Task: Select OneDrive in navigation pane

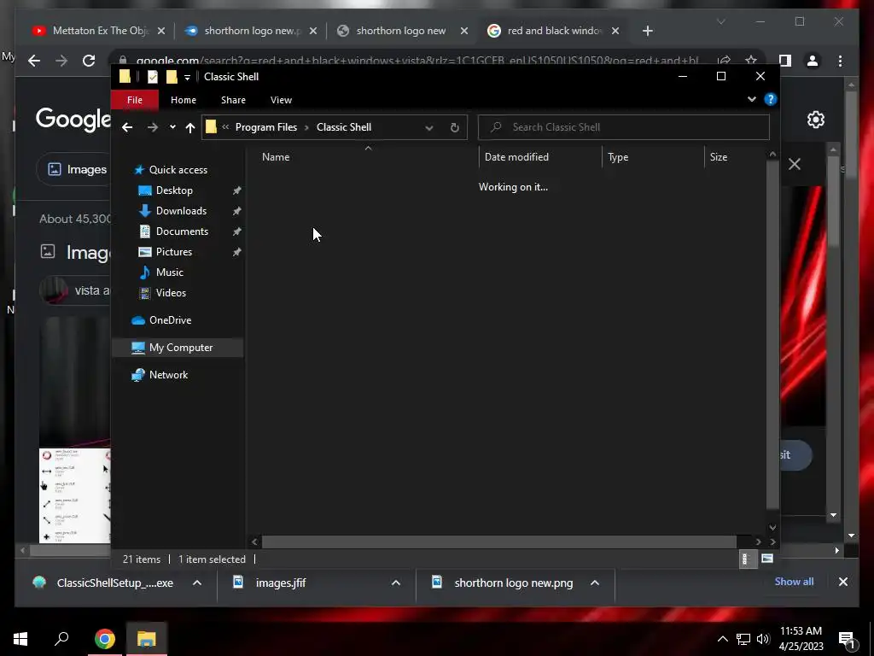Action: coord(170,320)
